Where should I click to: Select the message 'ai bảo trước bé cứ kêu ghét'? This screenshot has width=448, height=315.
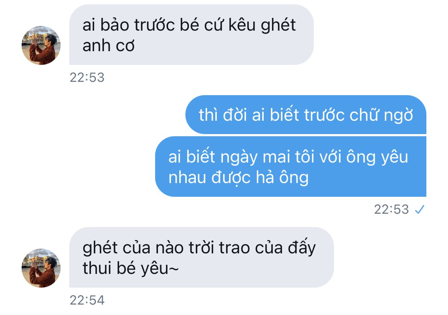192,35
